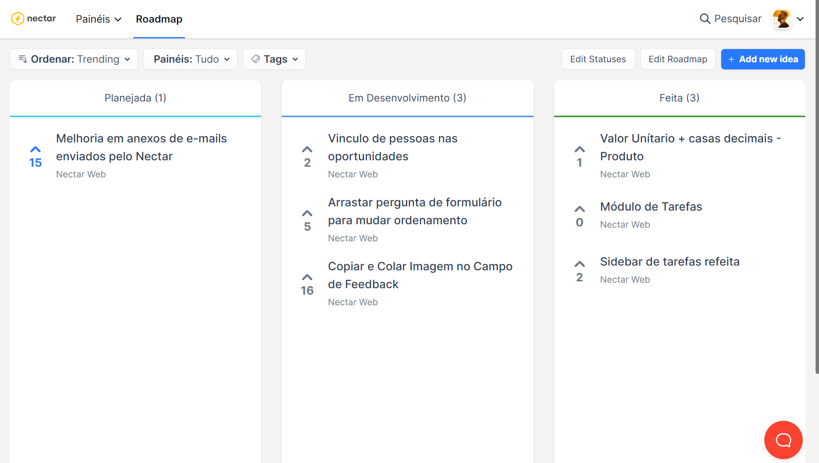Click the sort icon beside Ordenar
Viewport: 819px width, 463px height.
(23, 59)
